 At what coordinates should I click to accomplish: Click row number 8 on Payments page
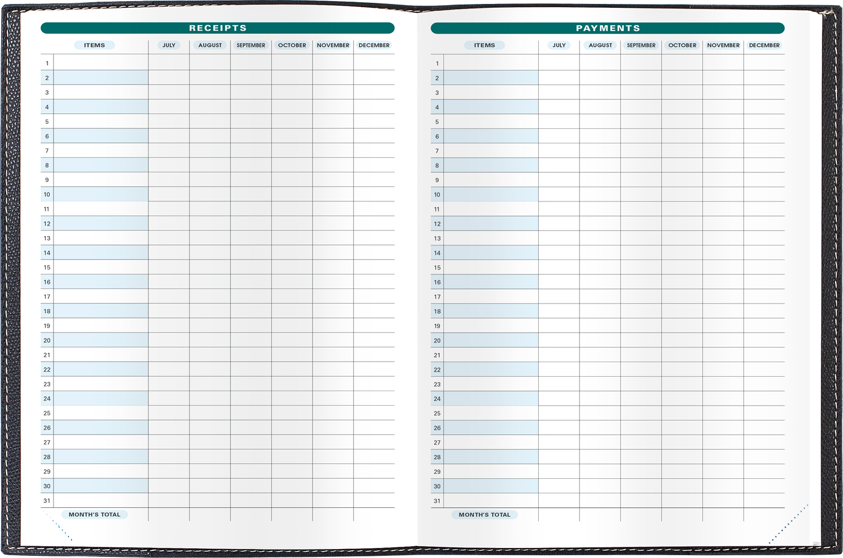click(437, 166)
